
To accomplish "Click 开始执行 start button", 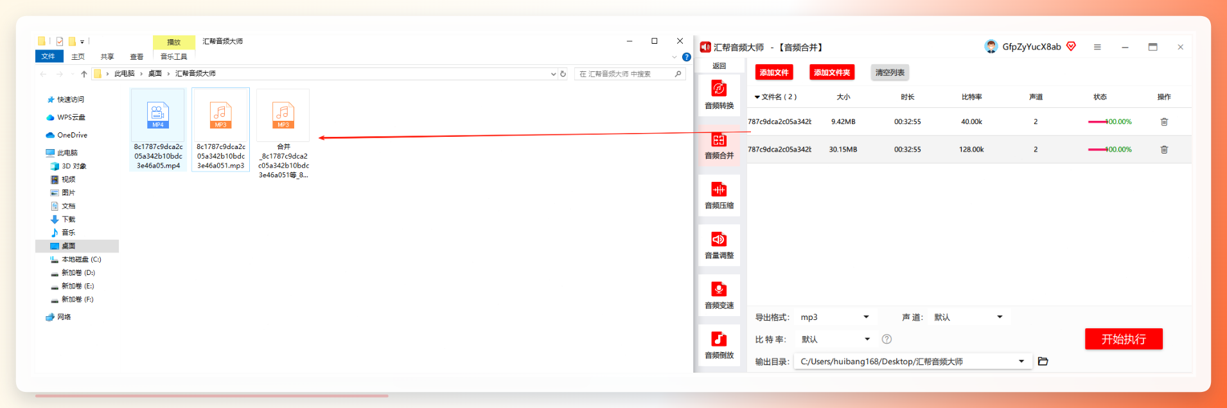I will pos(1124,339).
